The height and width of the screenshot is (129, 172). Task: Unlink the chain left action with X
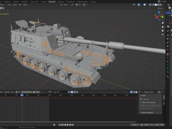point(77,92)
